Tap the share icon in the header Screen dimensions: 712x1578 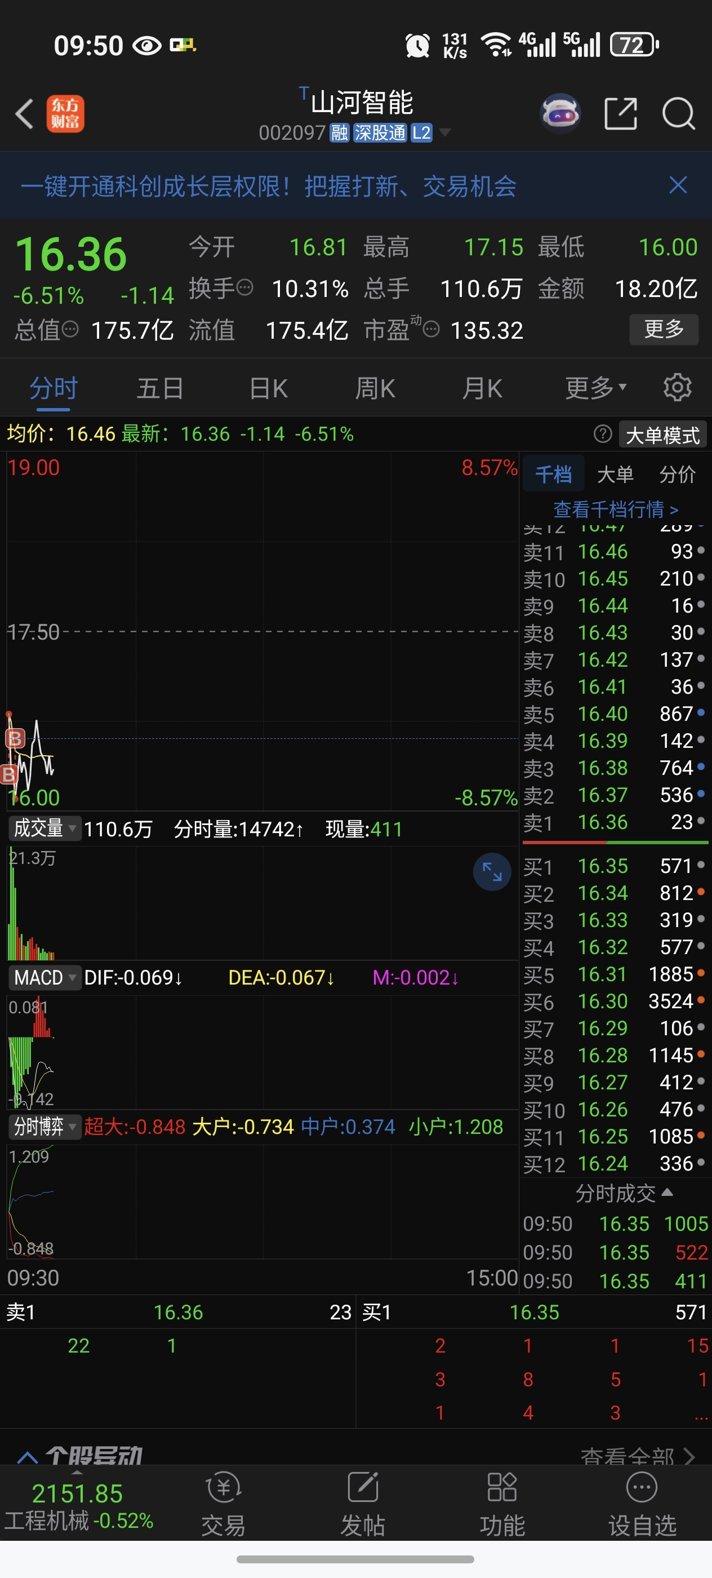(x=621, y=113)
